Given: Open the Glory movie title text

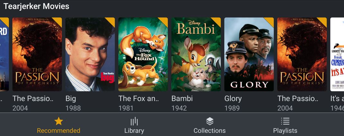Looking at the screenshot, I should click(233, 98).
